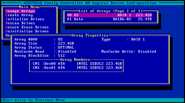The height and width of the screenshot is (103, 185).
Task: Click the Main Menu heading
Action: tap(29, 7)
